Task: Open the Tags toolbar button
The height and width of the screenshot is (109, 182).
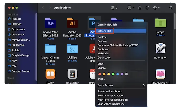Action: point(148,8)
